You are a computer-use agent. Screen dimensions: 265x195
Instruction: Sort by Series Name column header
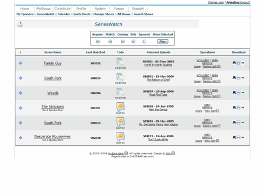[x=52, y=52]
